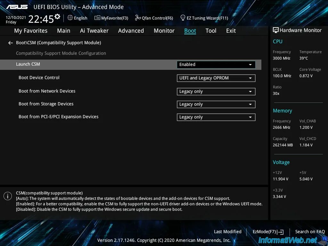
Task: Click Vol_CHCD value 1.184 V
Action: coord(306,145)
